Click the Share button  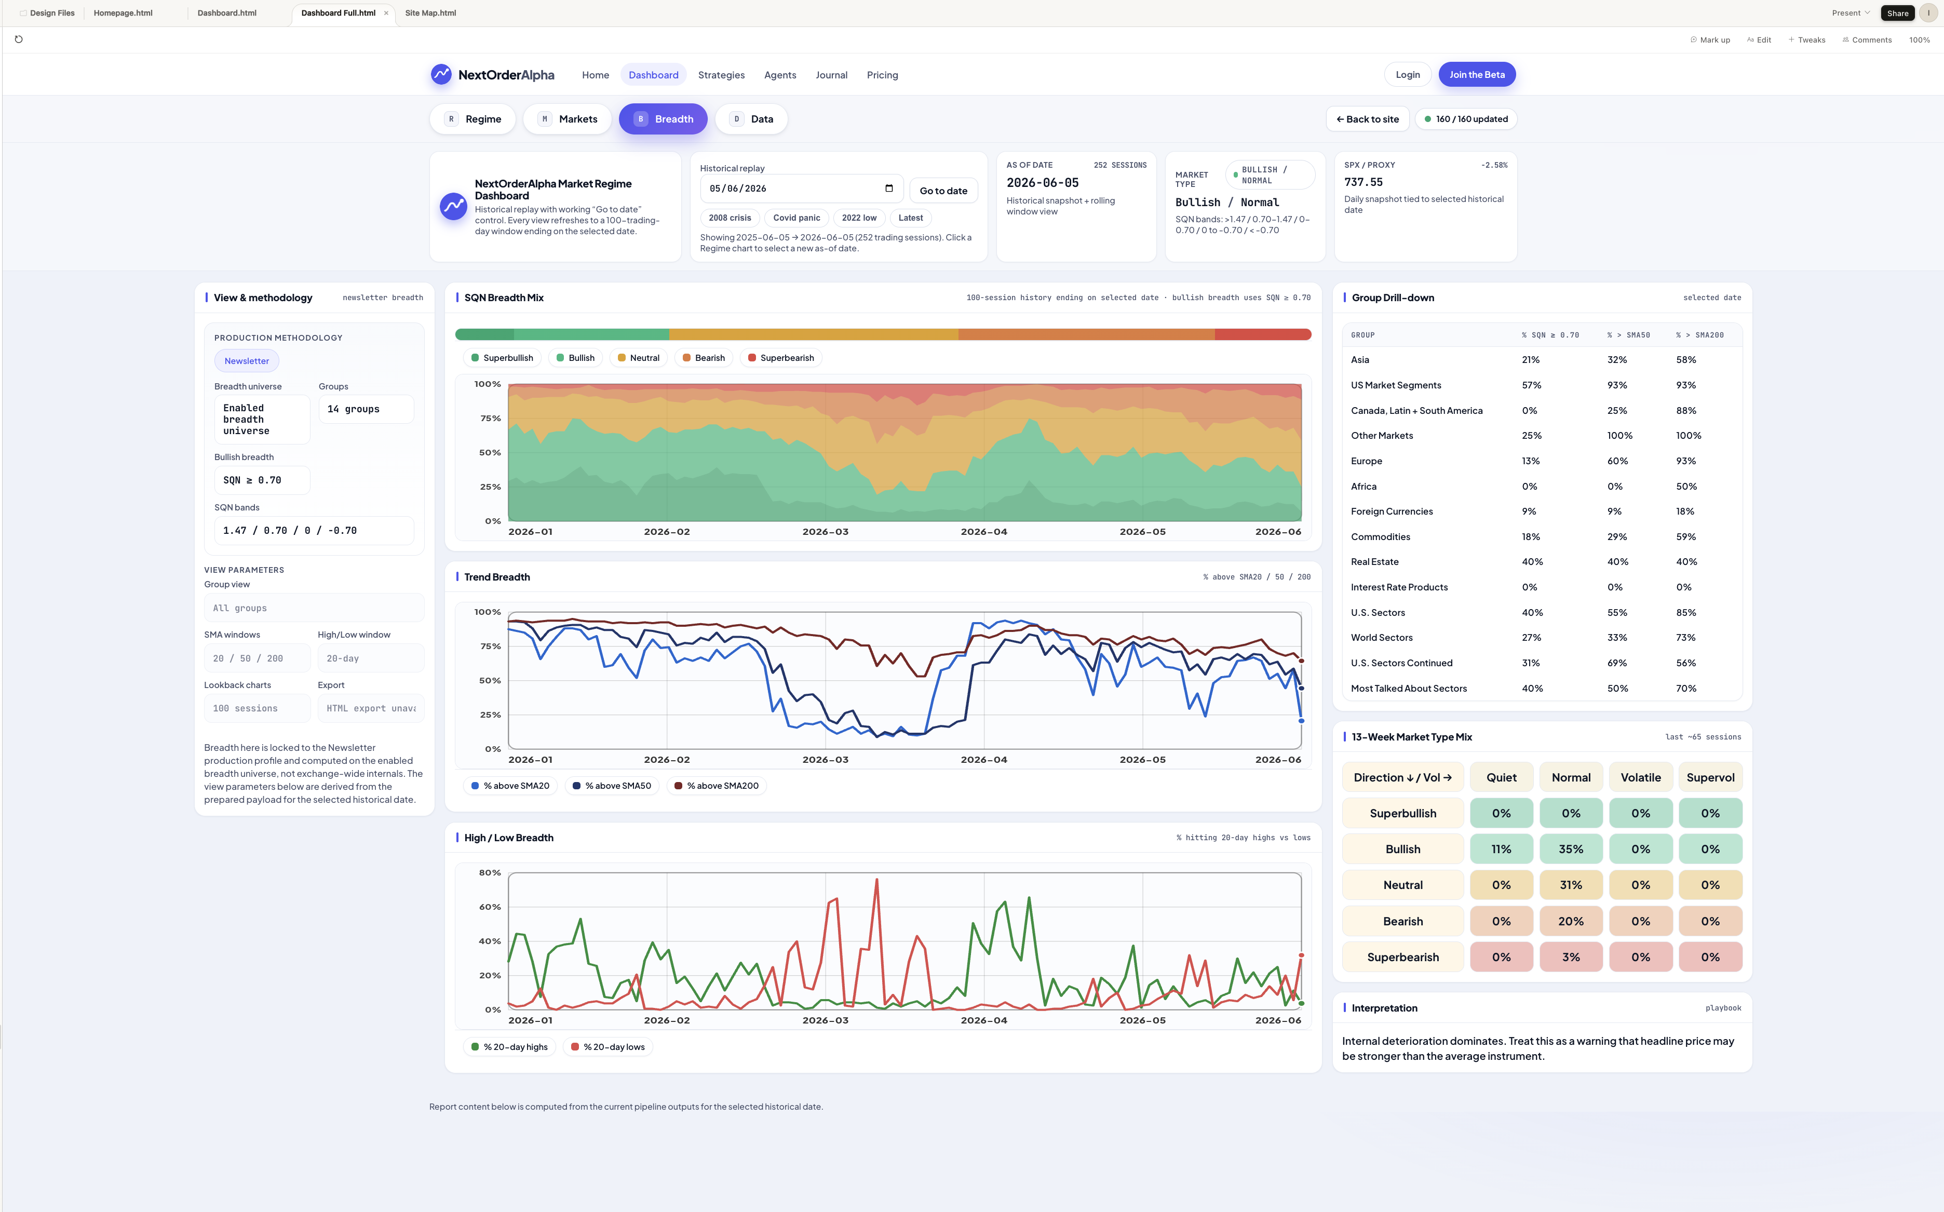click(1897, 13)
